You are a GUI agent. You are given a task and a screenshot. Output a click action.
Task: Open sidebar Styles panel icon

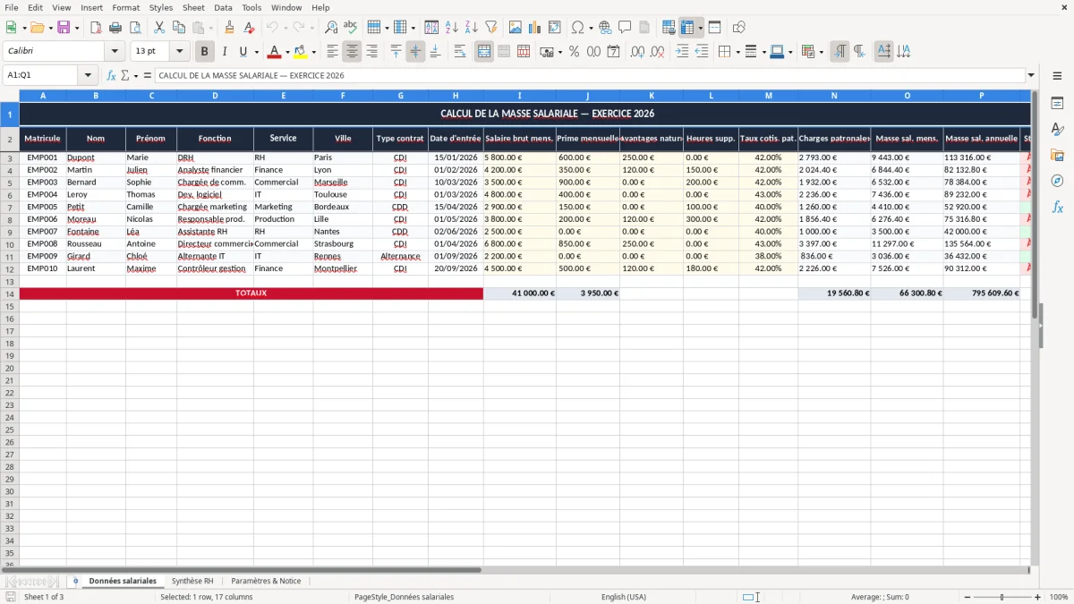click(1057, 130)
